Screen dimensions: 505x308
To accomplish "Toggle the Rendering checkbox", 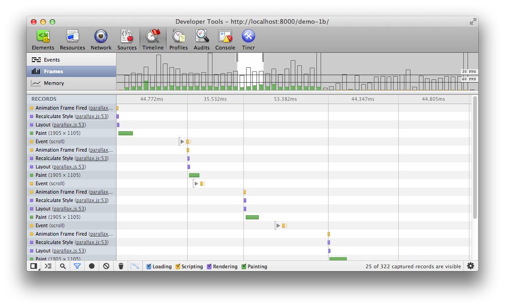I will 209,266.
